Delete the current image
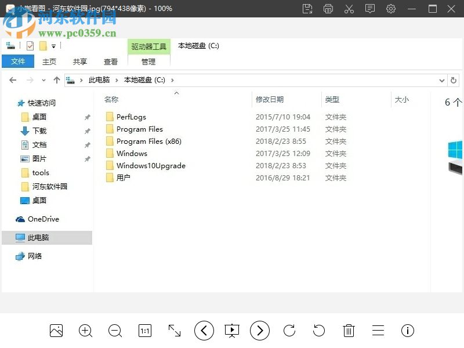Screen dimensions: 464x348 [x=349, y=331]
